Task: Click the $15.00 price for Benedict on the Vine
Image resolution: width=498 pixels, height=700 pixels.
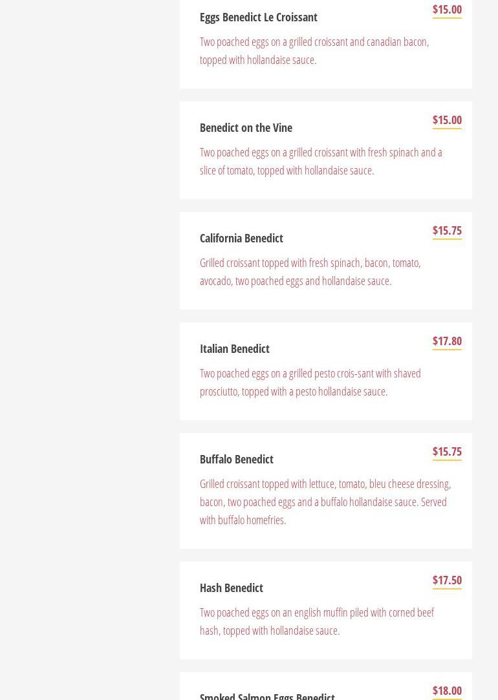Action: pos(447,120)
